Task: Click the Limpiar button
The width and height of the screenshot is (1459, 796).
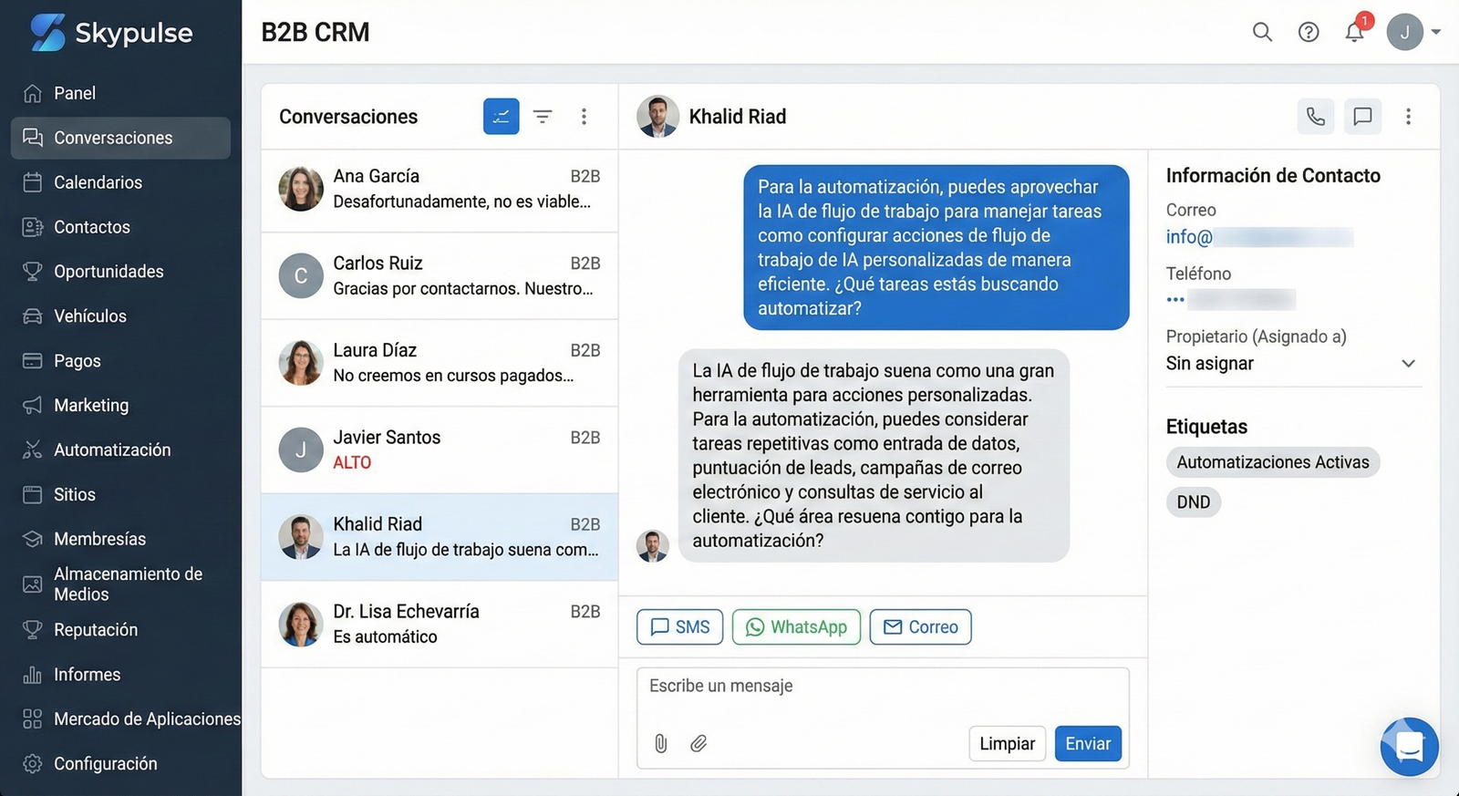Action: click(x=1007, y=743)
